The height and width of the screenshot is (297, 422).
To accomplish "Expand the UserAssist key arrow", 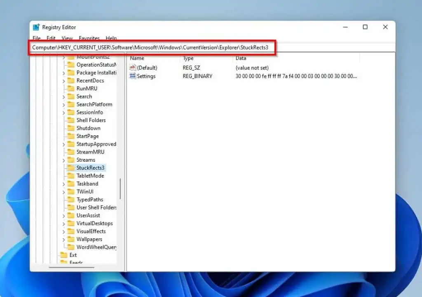I will [x=63, y=216].
